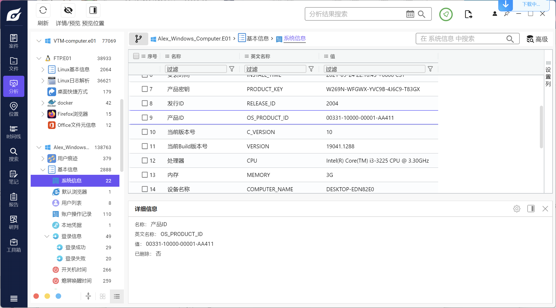Screen dimensions: 556x308
Task: Close the 详细信息 panel
Action: (545, 209)
